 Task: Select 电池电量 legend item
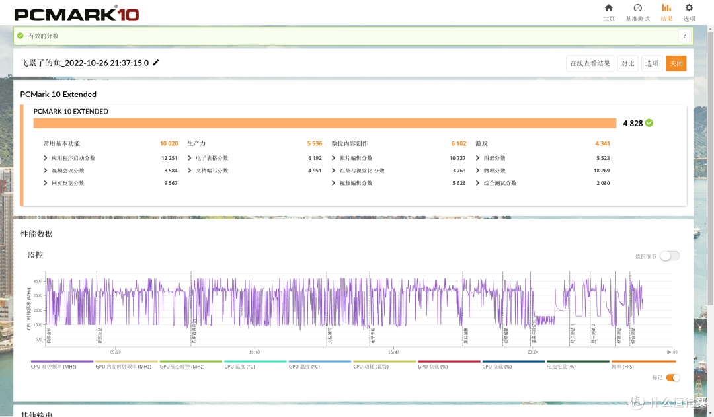coord(578,364)
